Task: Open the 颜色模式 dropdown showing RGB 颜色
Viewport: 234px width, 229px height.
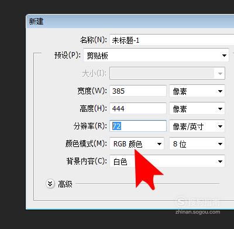Action: [137, 143]
